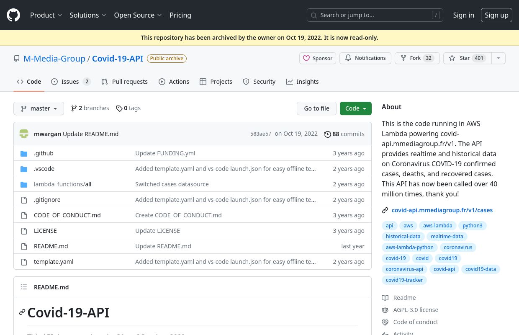Open the M-Media-Group owner link
Viewport: 519px width, 335px height.
[54, 59]
